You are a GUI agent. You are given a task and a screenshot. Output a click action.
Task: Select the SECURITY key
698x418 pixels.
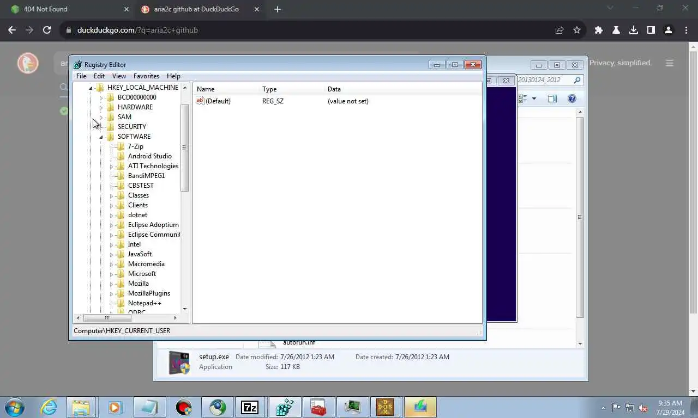pyautogui.click(x=131, y=127)
